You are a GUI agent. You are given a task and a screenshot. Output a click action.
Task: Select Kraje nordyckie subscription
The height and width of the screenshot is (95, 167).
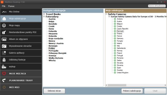click(x=56, y=39)
